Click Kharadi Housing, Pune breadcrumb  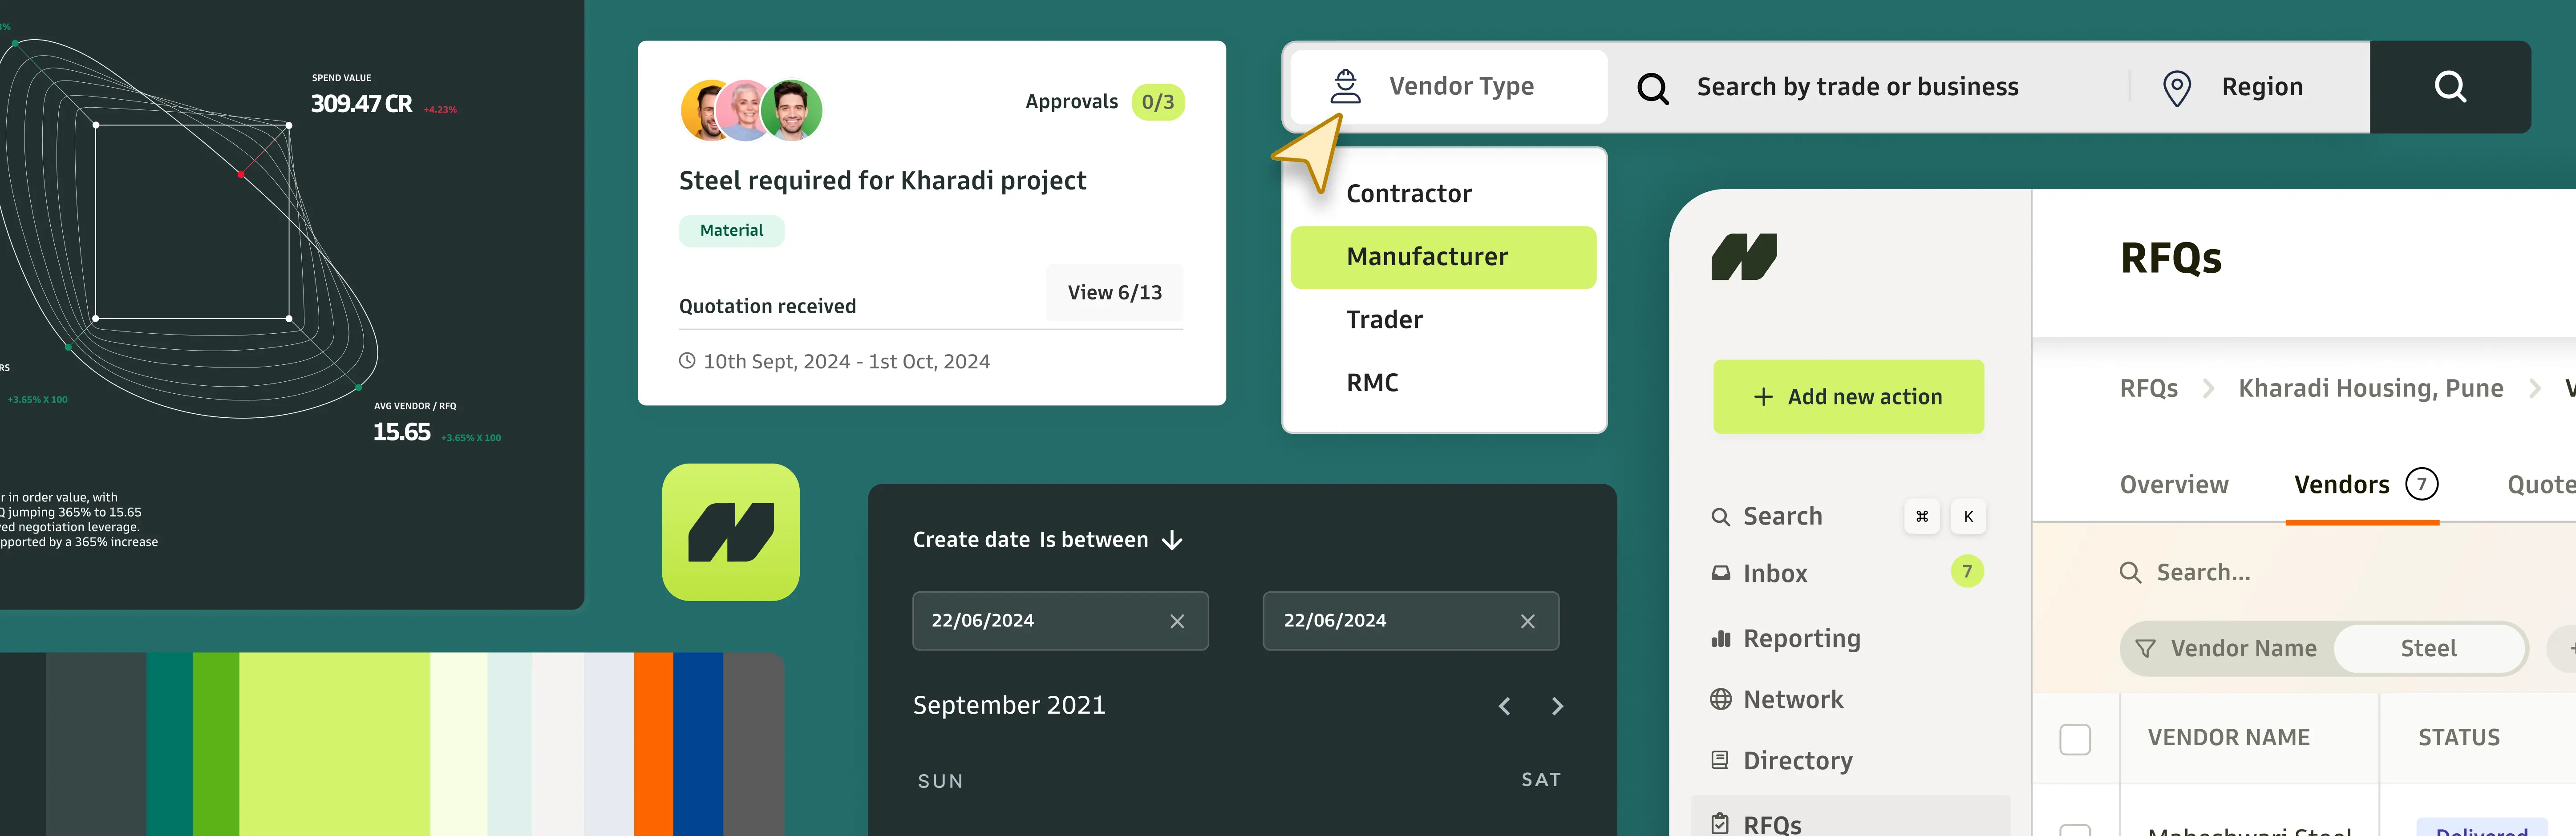pos(2370,389)
